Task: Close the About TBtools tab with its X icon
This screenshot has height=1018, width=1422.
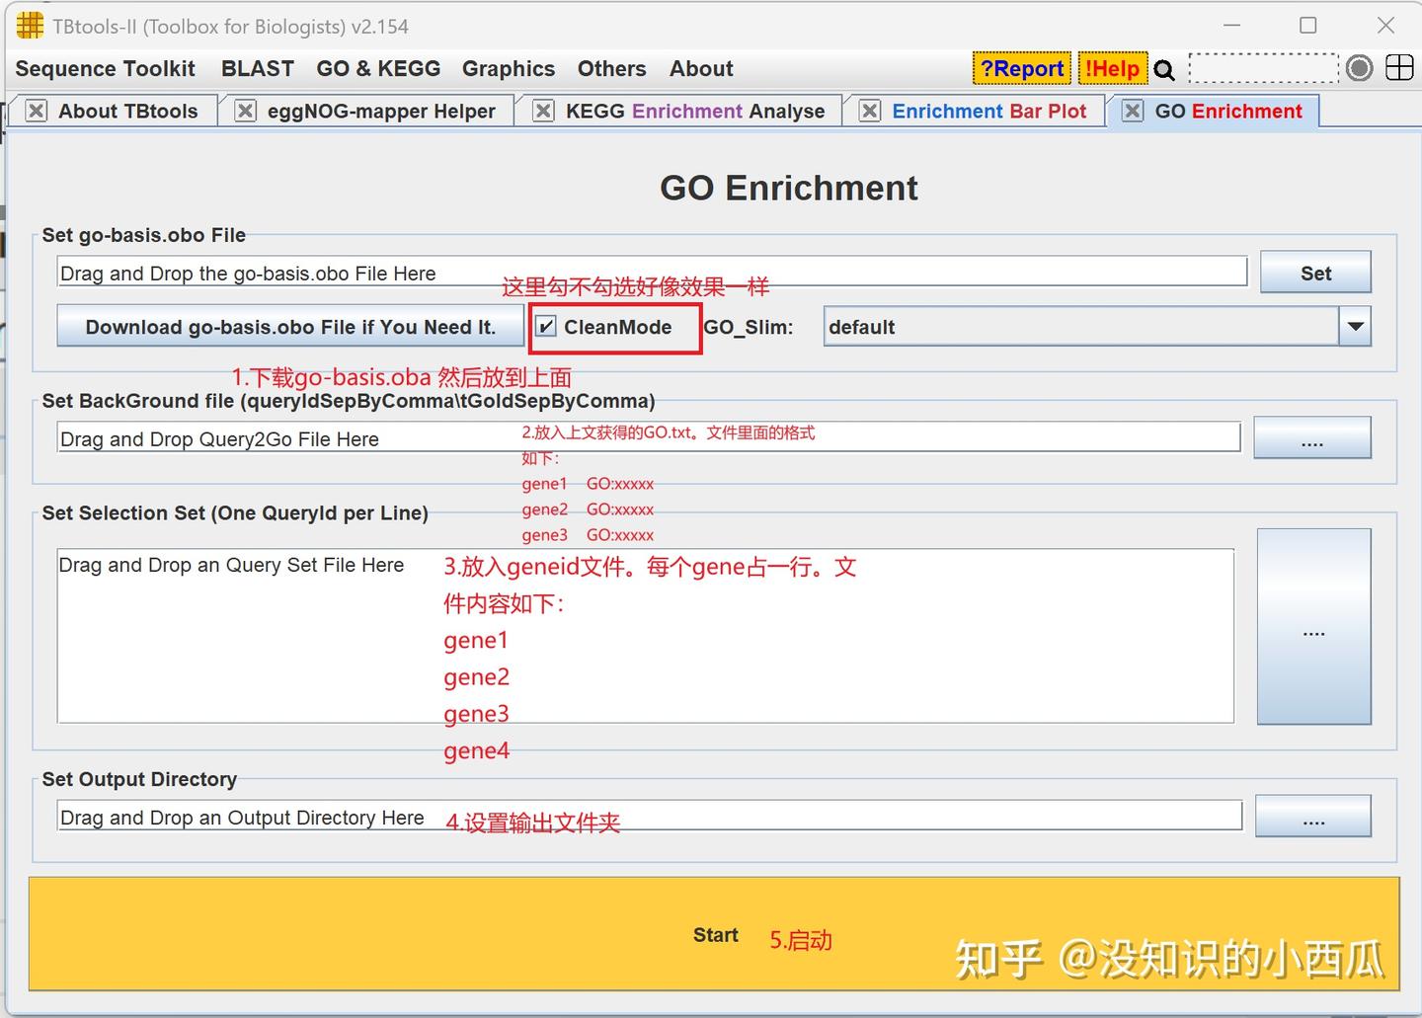Action: pyautogui.click(x=35, y=111)
